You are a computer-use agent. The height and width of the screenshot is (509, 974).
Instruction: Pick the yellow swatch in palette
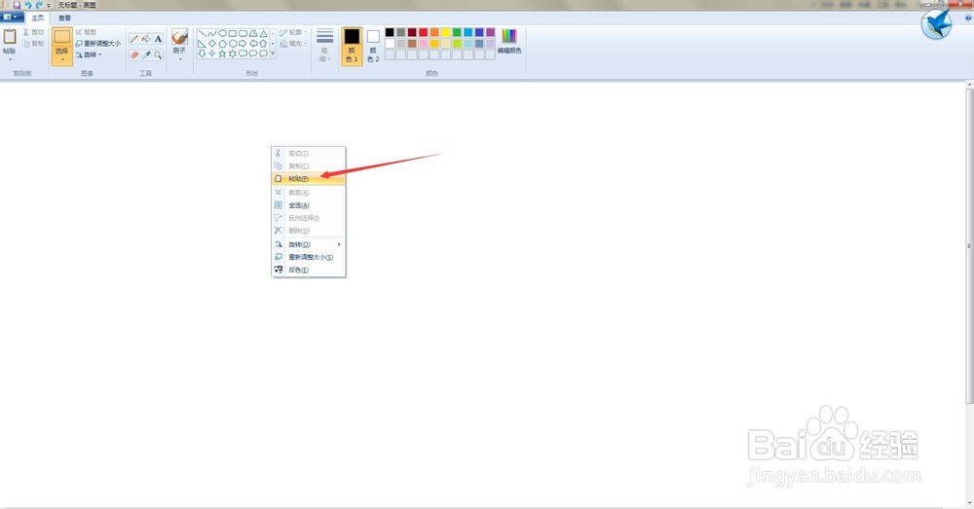click(445, 32)
